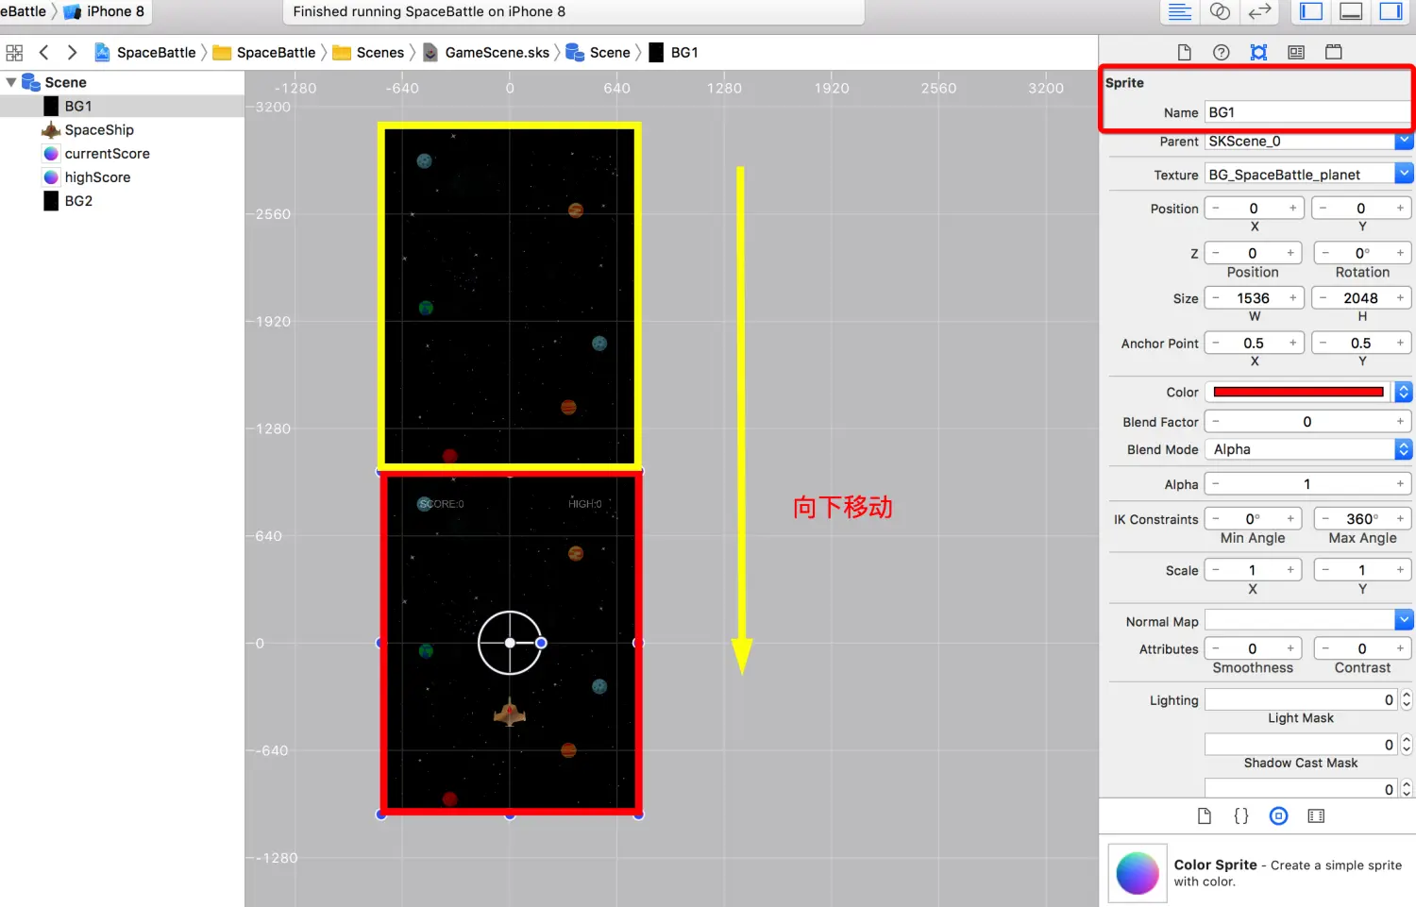Decrease IK Constraints Max Angle
The width and height of the screenshot is (1416, 907).
(x=1325, y=519)
